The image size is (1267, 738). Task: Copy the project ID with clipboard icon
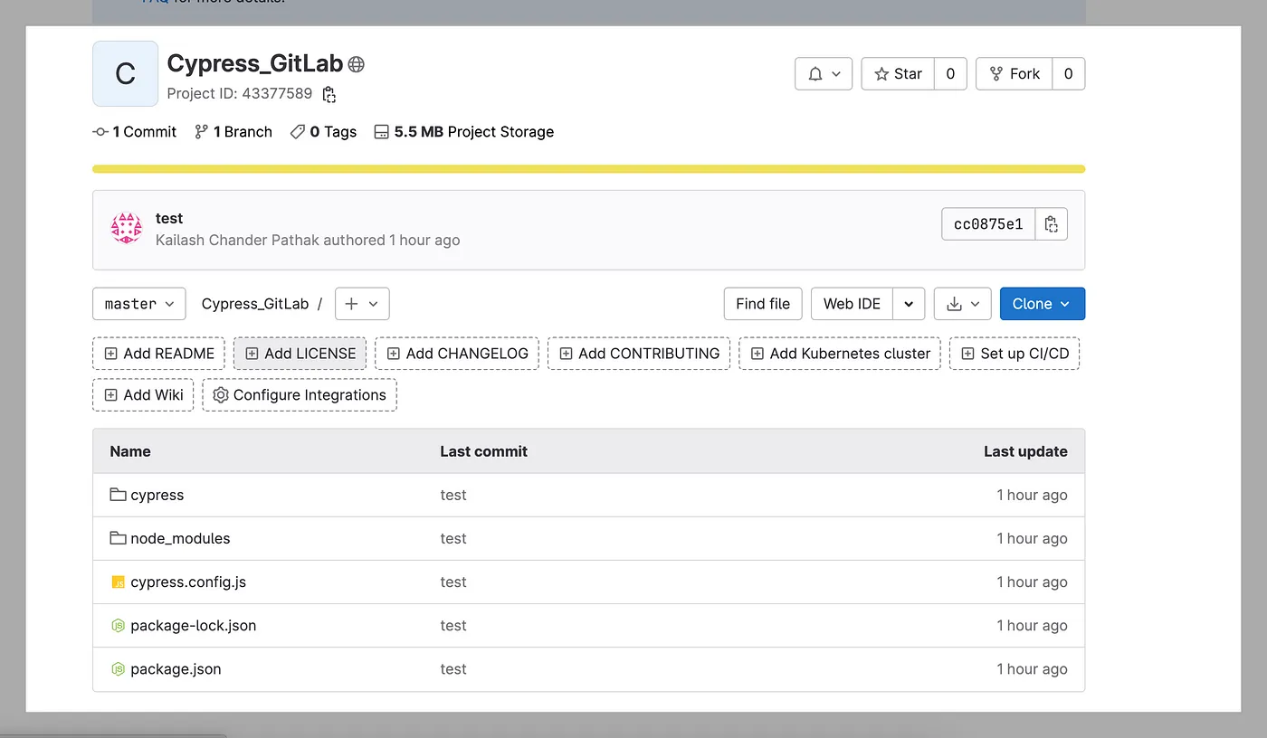click(x=329, y=94)
